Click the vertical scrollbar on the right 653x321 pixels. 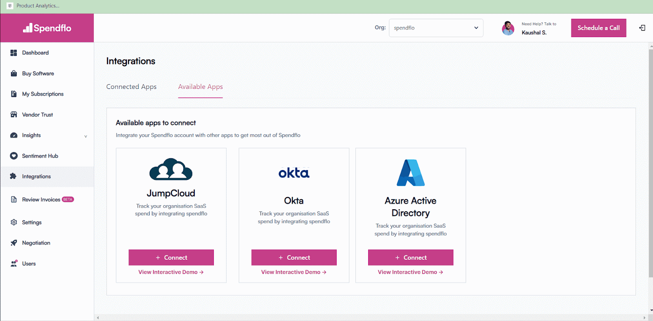(x=651, y=163)
